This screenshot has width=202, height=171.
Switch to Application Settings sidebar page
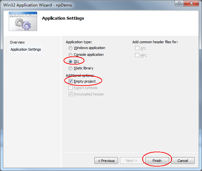point(26,49)
